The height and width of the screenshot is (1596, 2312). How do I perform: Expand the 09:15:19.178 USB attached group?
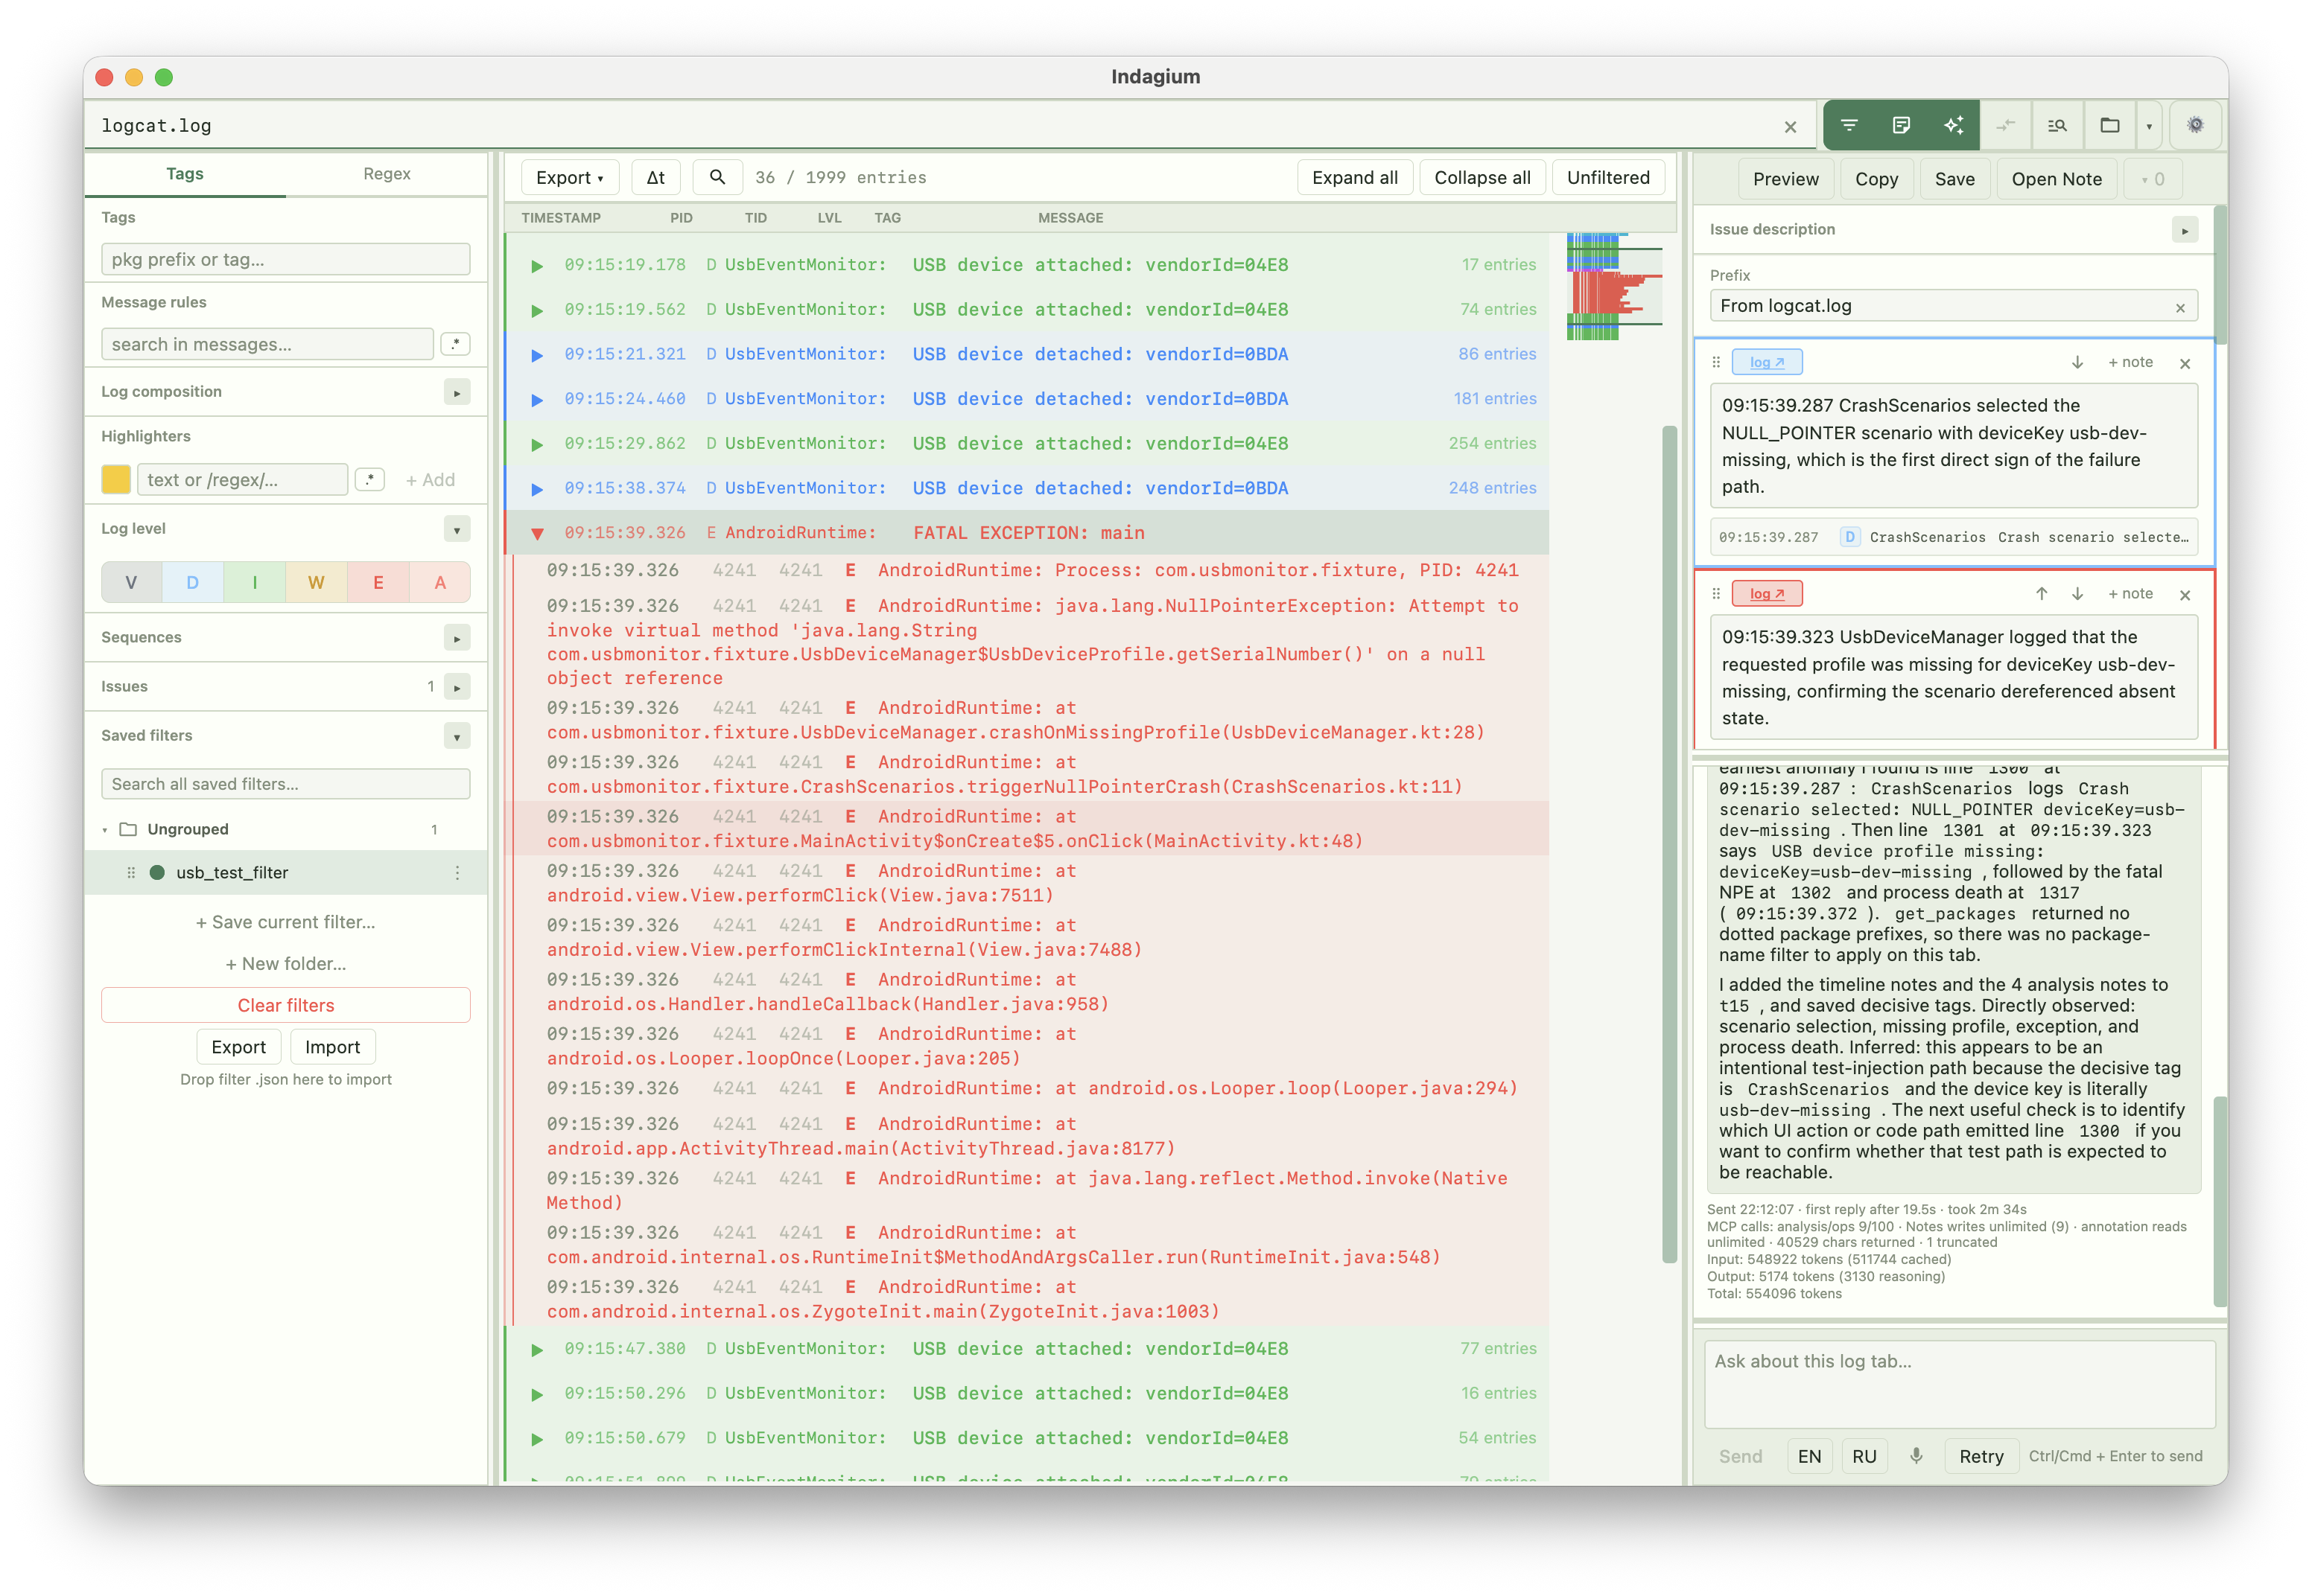pyautogui.click(x=537, y=265)
